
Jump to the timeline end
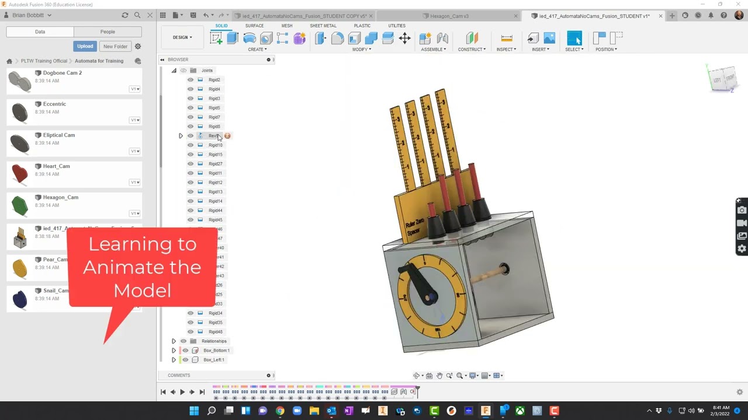click(202, 392)
